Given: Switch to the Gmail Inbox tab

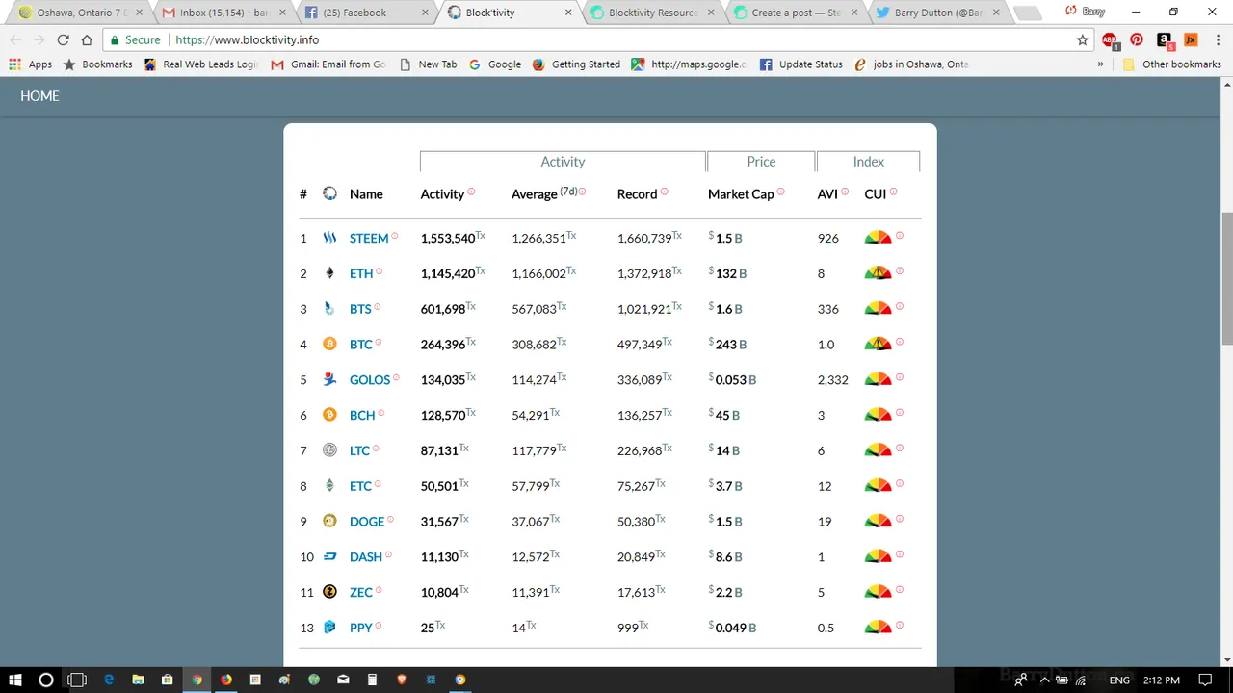Looking at the screenshot, I should [223, 13].
